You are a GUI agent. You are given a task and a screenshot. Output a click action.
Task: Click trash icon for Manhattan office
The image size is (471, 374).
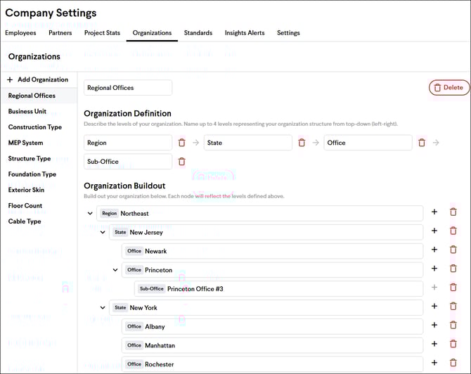[x=453, y=344]
